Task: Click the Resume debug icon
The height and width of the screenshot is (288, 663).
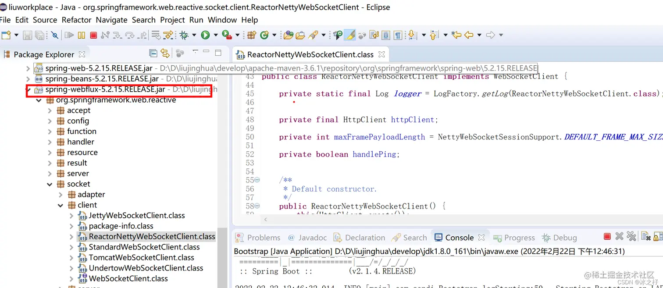Action: tap(69, 35)
